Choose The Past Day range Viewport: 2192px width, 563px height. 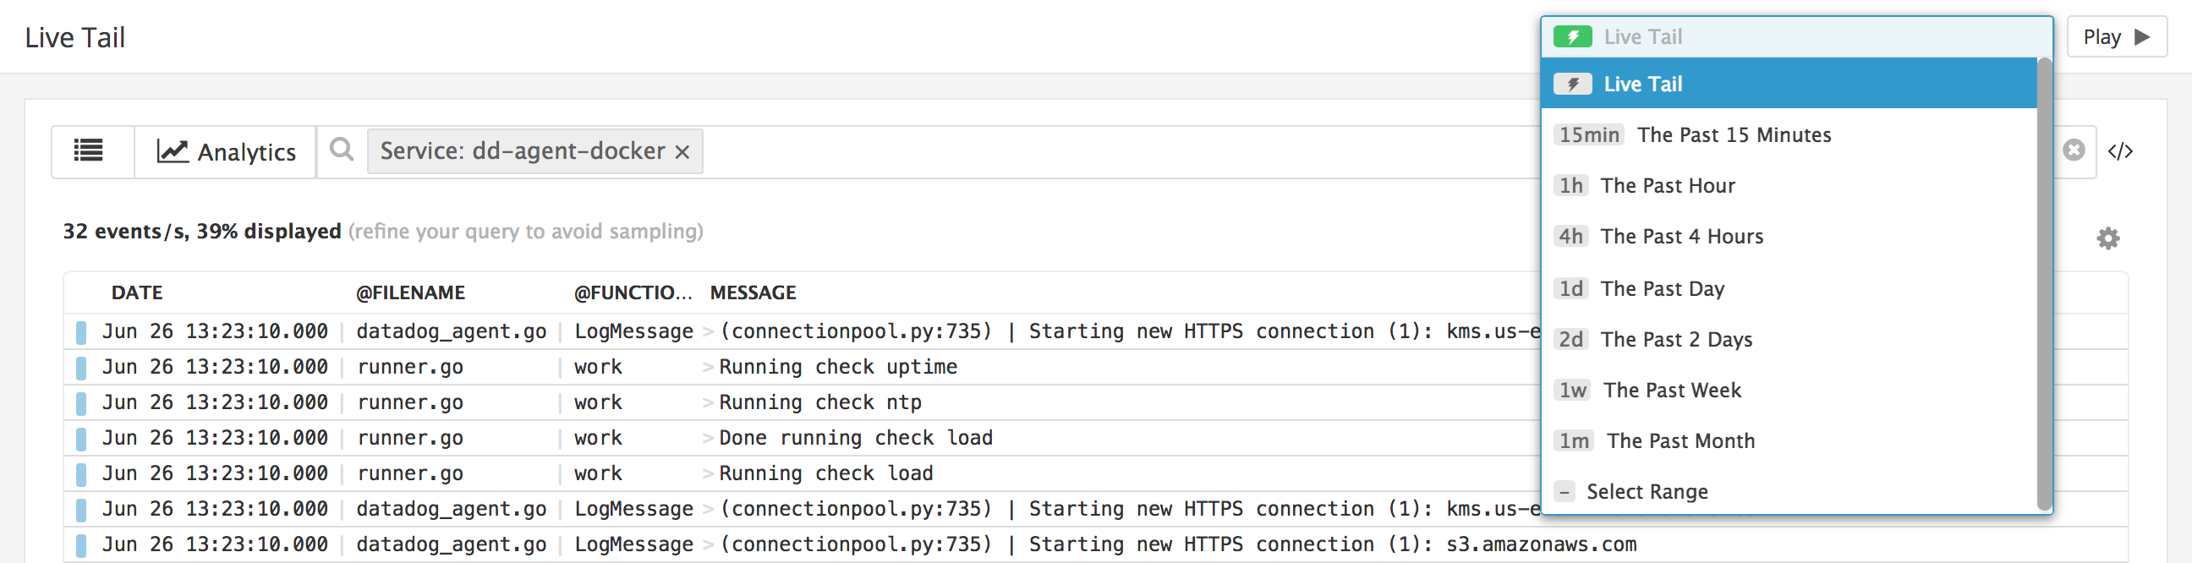1662,288
